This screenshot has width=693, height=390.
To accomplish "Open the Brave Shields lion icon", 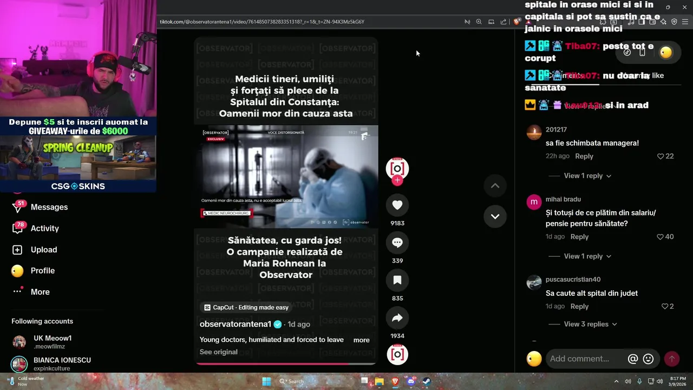I will [517, 22].
